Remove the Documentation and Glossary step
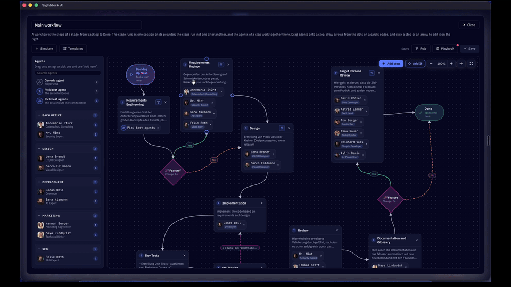Viewport: 511px width, 287px height. coord(416,240)
